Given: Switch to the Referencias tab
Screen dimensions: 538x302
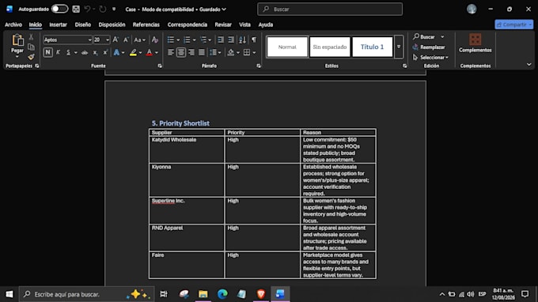Looking at the screenshot, I should coord(146,25).
